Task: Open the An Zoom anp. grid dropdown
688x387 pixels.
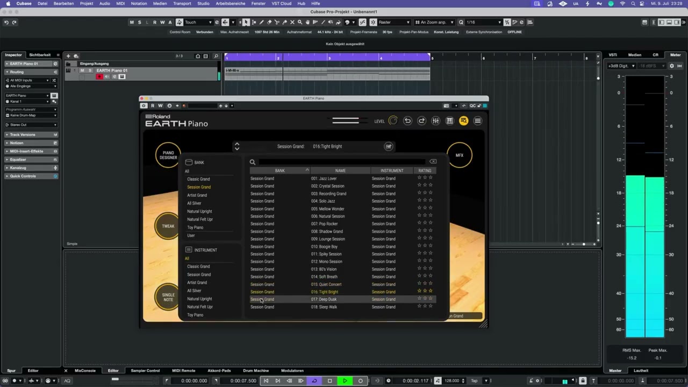Action: pyautogui.click(x=434, y=22)
